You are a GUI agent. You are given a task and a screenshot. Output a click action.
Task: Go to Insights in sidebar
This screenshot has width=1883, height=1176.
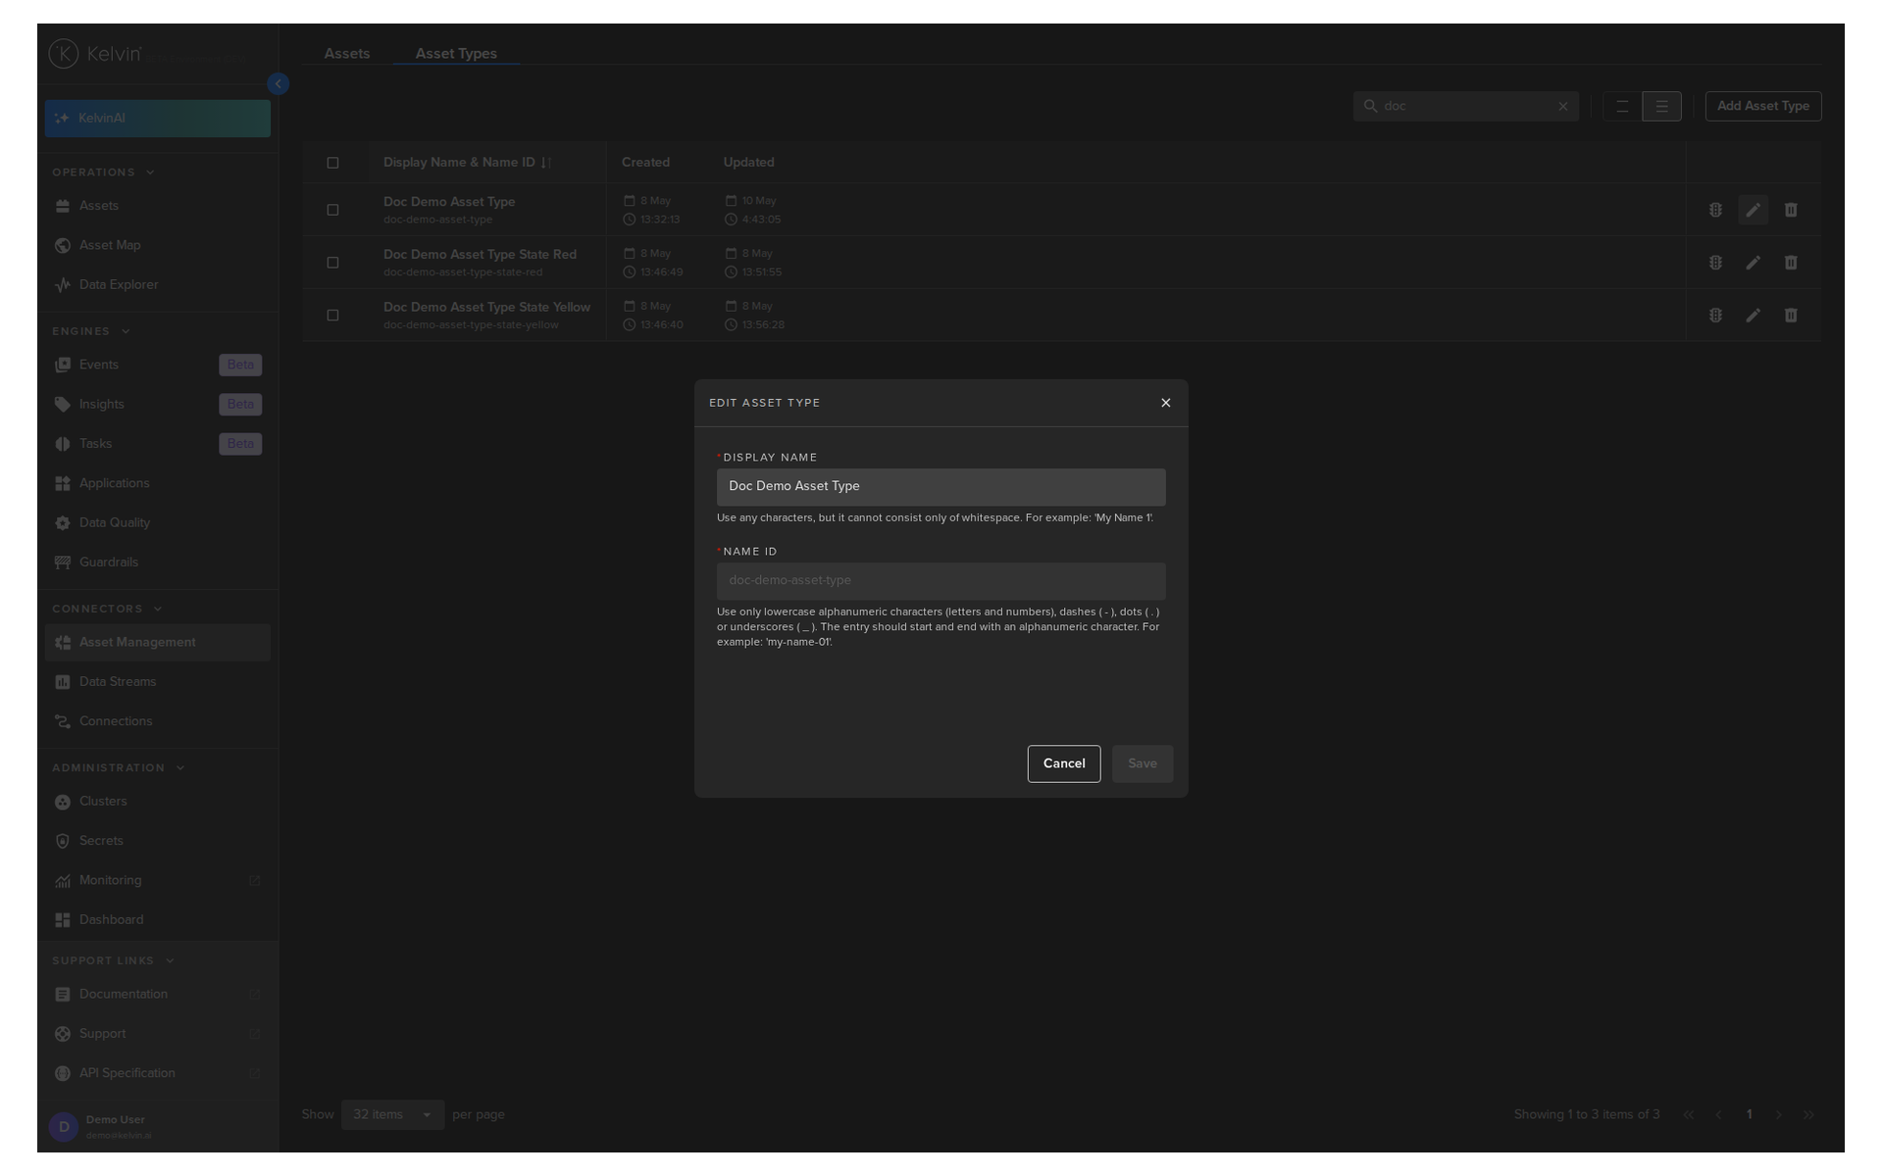[x=157, y=404]
